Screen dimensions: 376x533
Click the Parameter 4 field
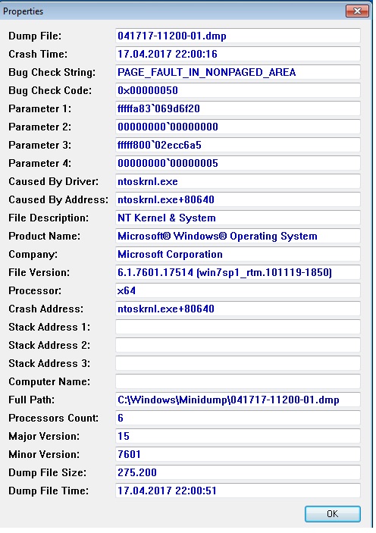[237, 163]
